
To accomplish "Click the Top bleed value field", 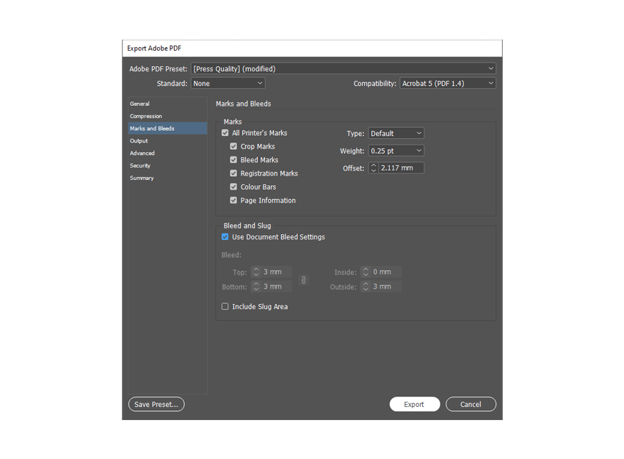I will pos(277,272).
